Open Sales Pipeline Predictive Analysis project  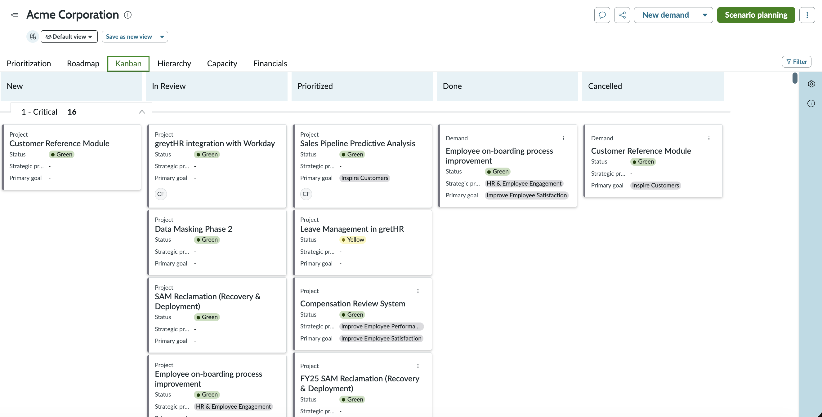click(357, 144)
